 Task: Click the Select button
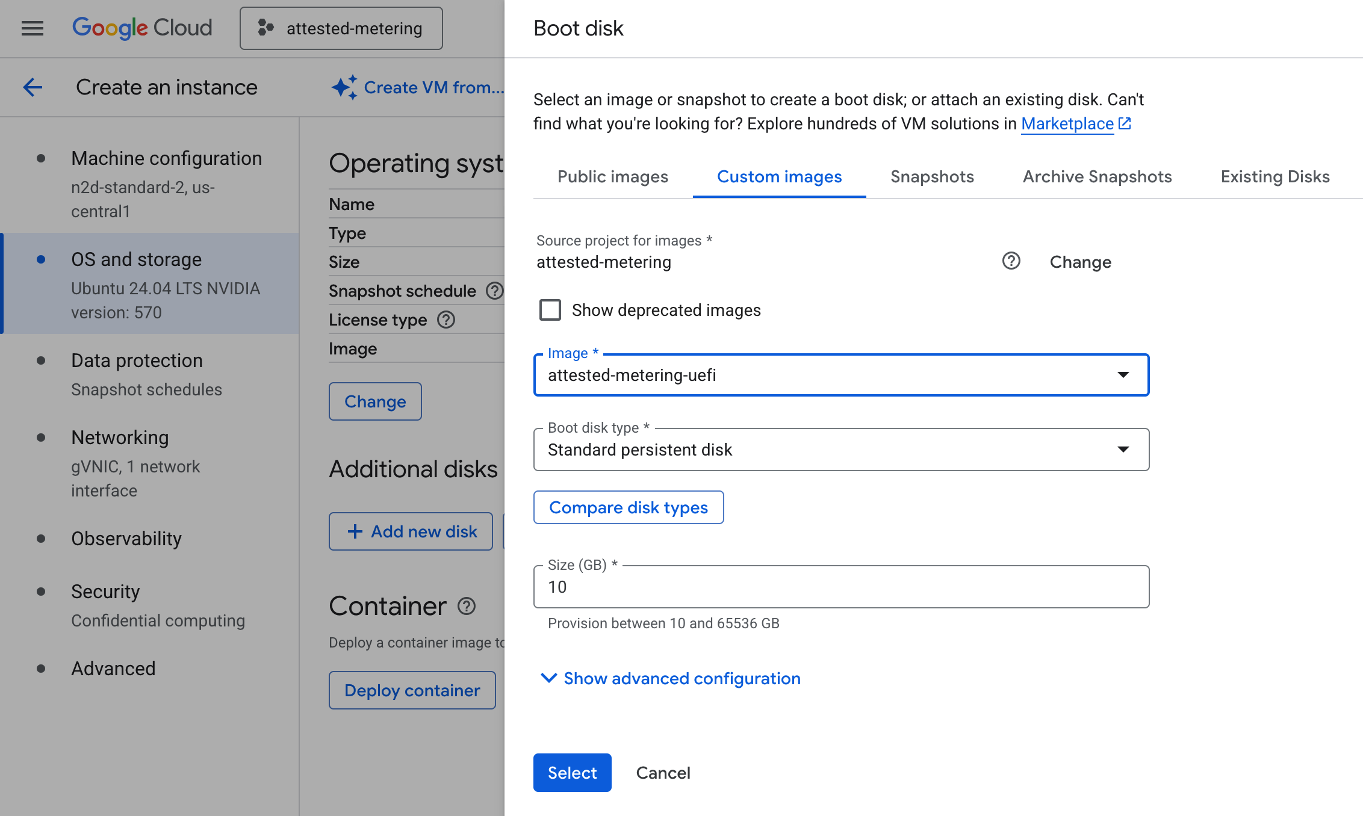pyautogui.click(x=572, y=773)
